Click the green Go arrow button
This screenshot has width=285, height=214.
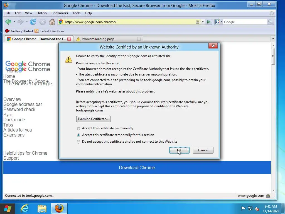[x=209, y=22]
